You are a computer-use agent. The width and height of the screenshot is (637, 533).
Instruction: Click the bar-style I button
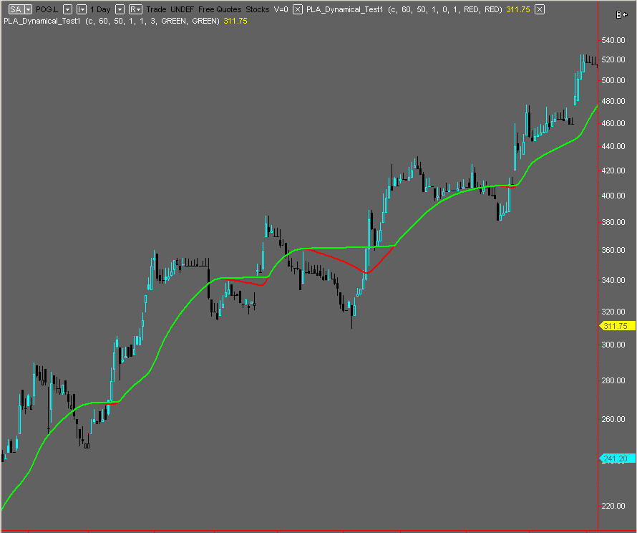click(81, 9)
